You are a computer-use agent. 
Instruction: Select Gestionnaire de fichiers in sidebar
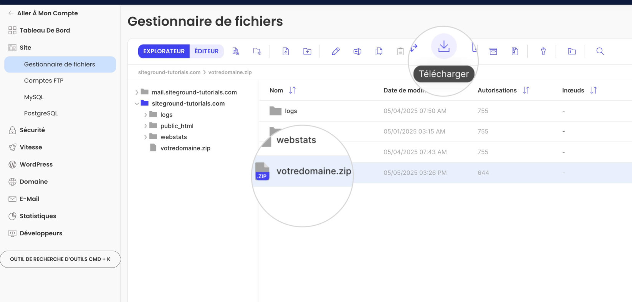(60, 64)
